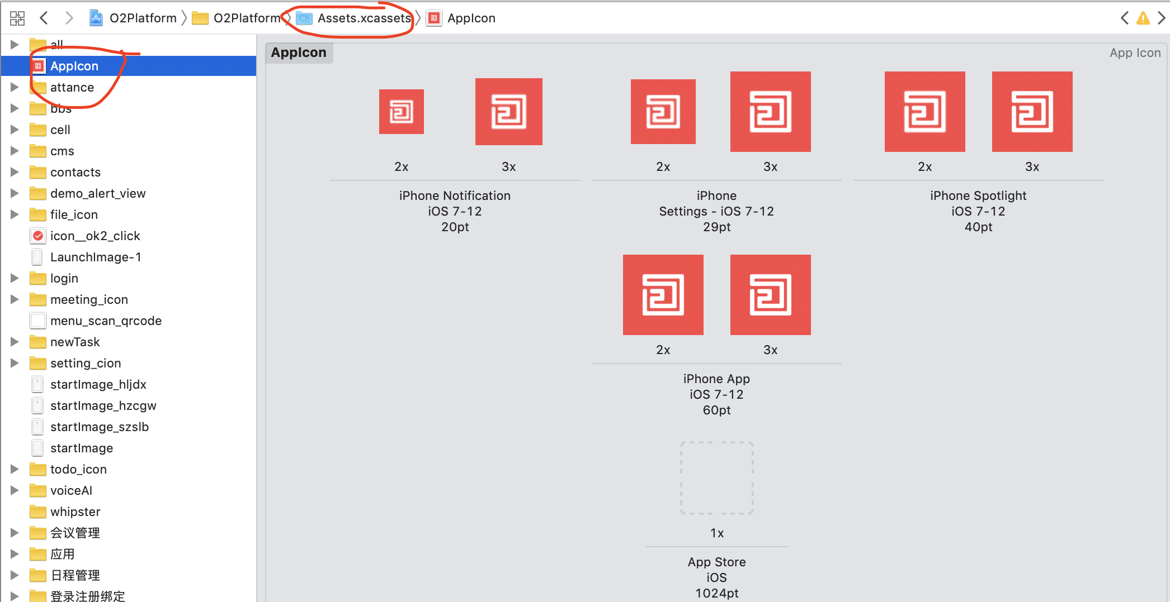Expand the todo_icon folder triangle
Viewport: 1170px width, 602px height.
(x=15, y=469)
